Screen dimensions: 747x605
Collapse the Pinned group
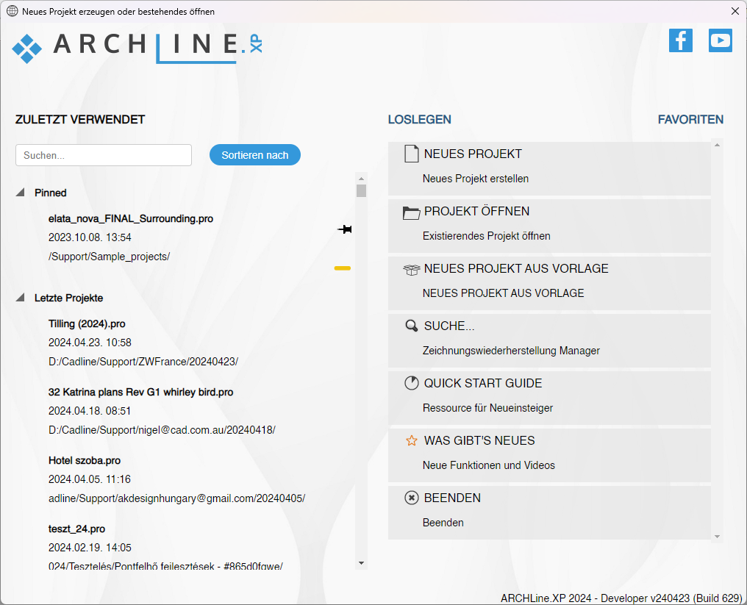click(x=21, y=193)
